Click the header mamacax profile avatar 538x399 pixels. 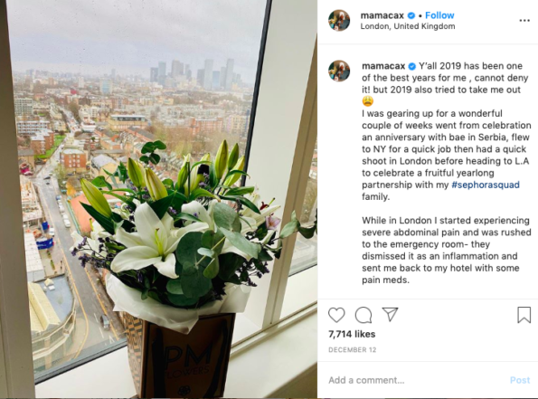coord(339,20)
